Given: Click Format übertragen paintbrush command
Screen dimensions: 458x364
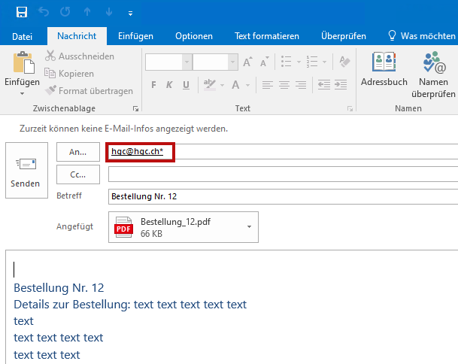Looking at the screenshot, I should click(x=89, y=90).
